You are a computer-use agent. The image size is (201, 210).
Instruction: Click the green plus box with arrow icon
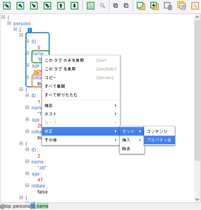tap(154, 6)
